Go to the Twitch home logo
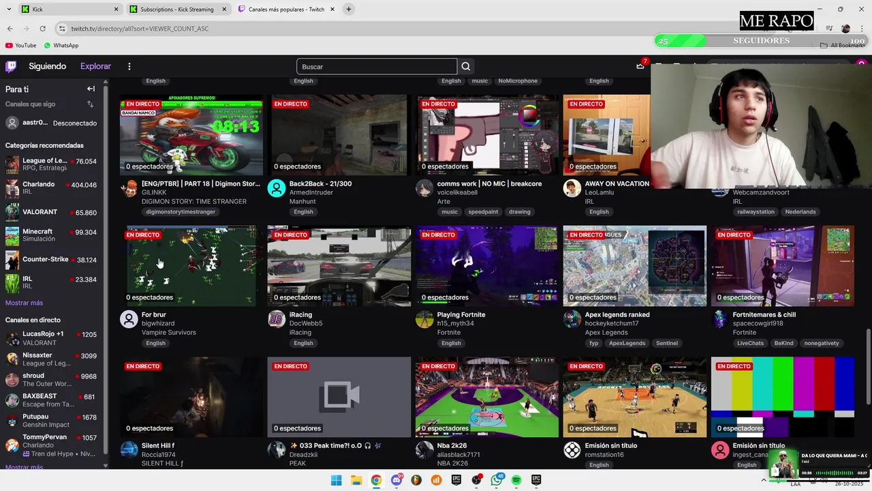This screenshot has width=872, height=491. click(x=11, y=66)
